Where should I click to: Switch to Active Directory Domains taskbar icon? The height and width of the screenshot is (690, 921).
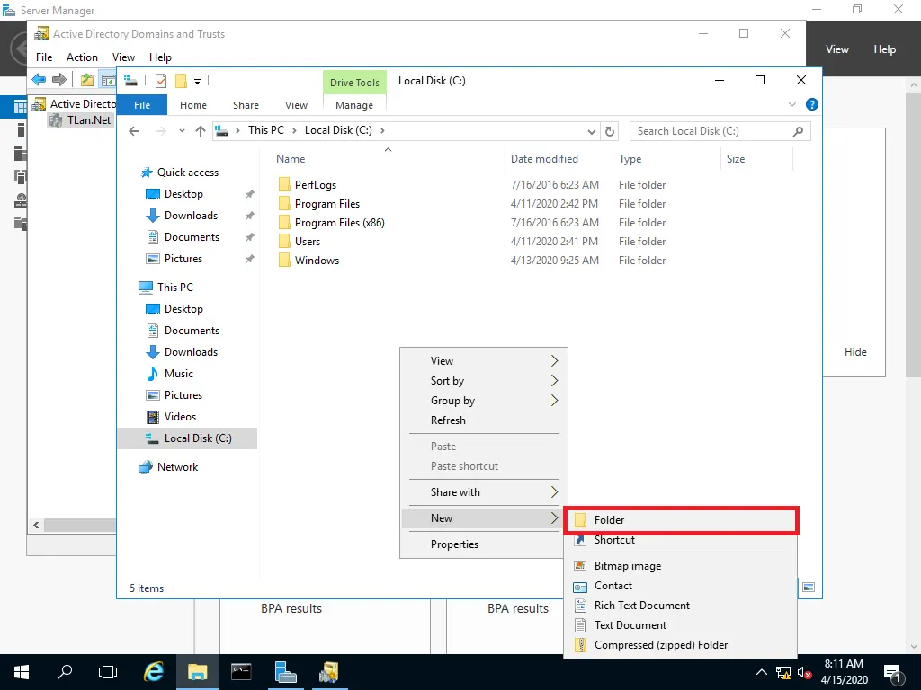click(328, 672)
